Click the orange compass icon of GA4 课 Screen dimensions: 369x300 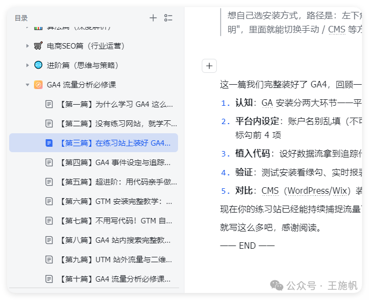click(x=38, y=85)
